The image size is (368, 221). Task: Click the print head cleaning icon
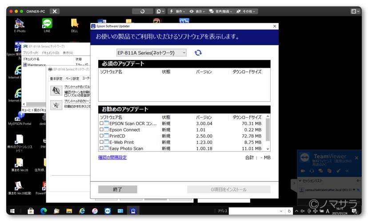[x=56, y=105]
